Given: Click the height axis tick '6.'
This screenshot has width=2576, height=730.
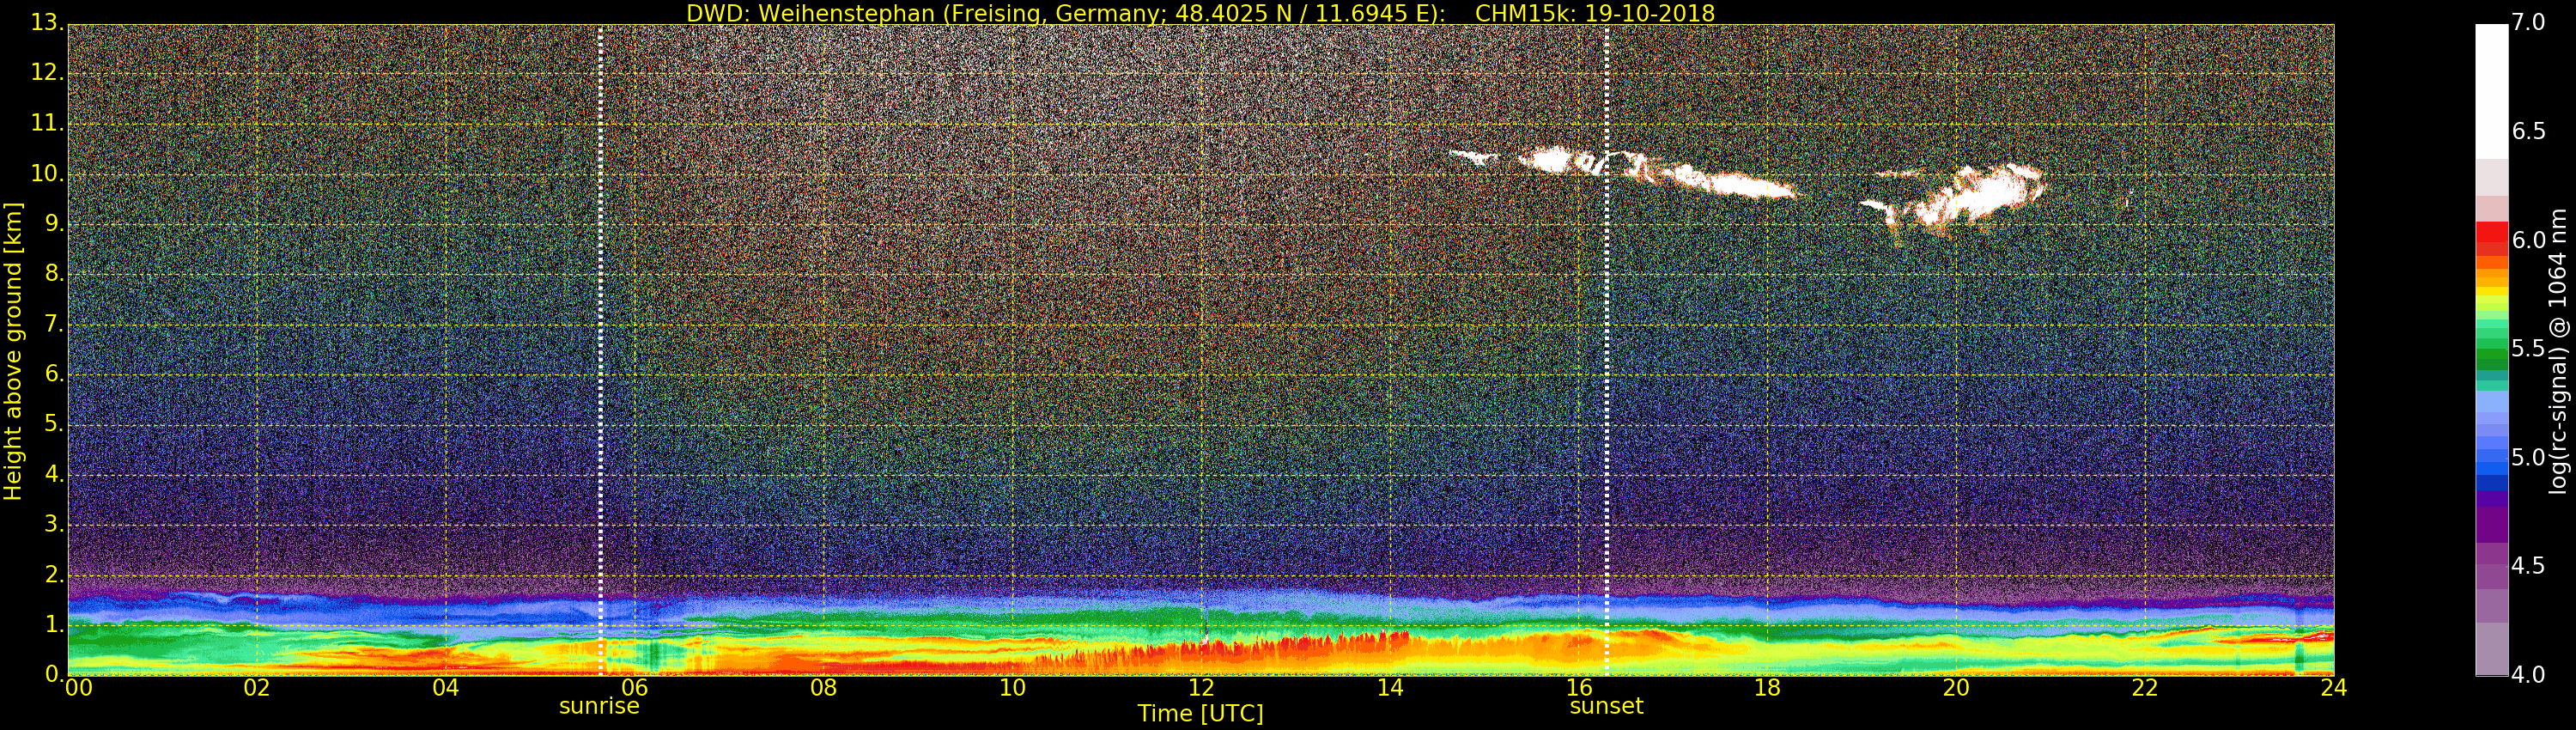Looking at the screenshot, I should click(x=53, y=374).
